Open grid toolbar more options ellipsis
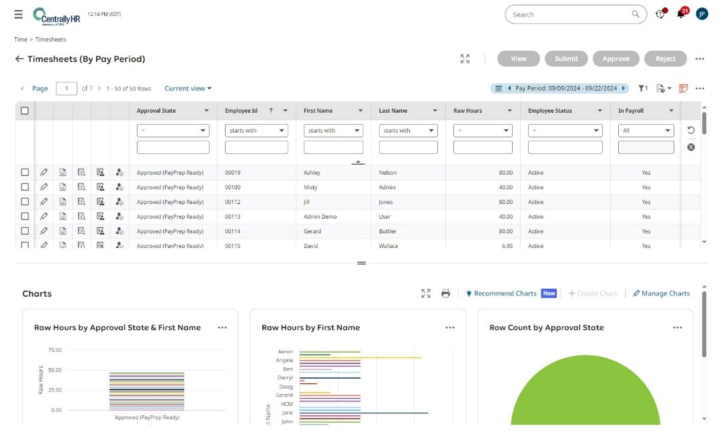The height and width of the screenshot is (440, 723). (x=700, y=89)
